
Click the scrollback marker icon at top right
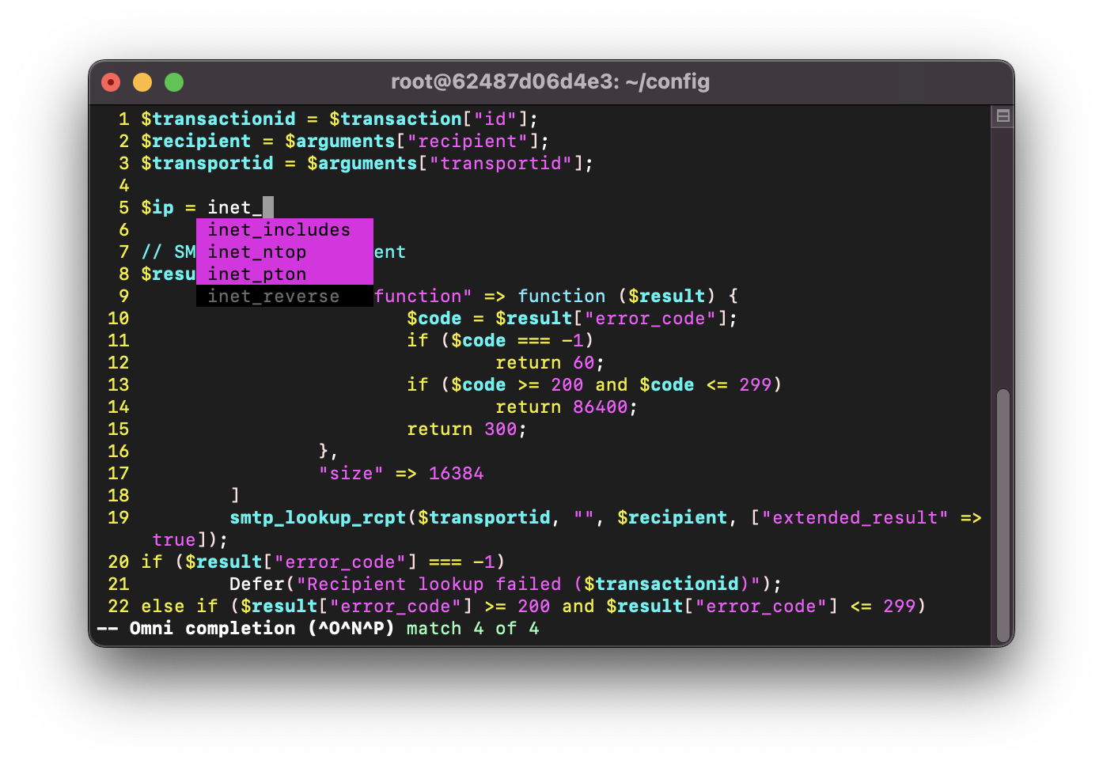pos(1003,116)
